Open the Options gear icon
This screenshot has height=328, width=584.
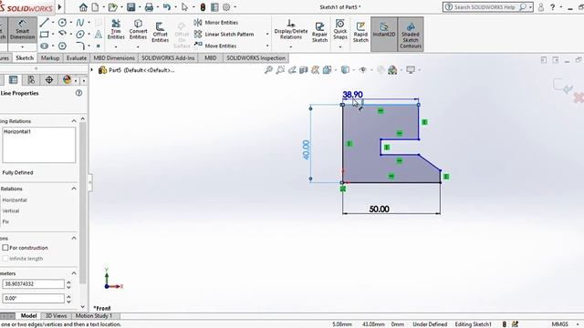[x=226, y=7]
